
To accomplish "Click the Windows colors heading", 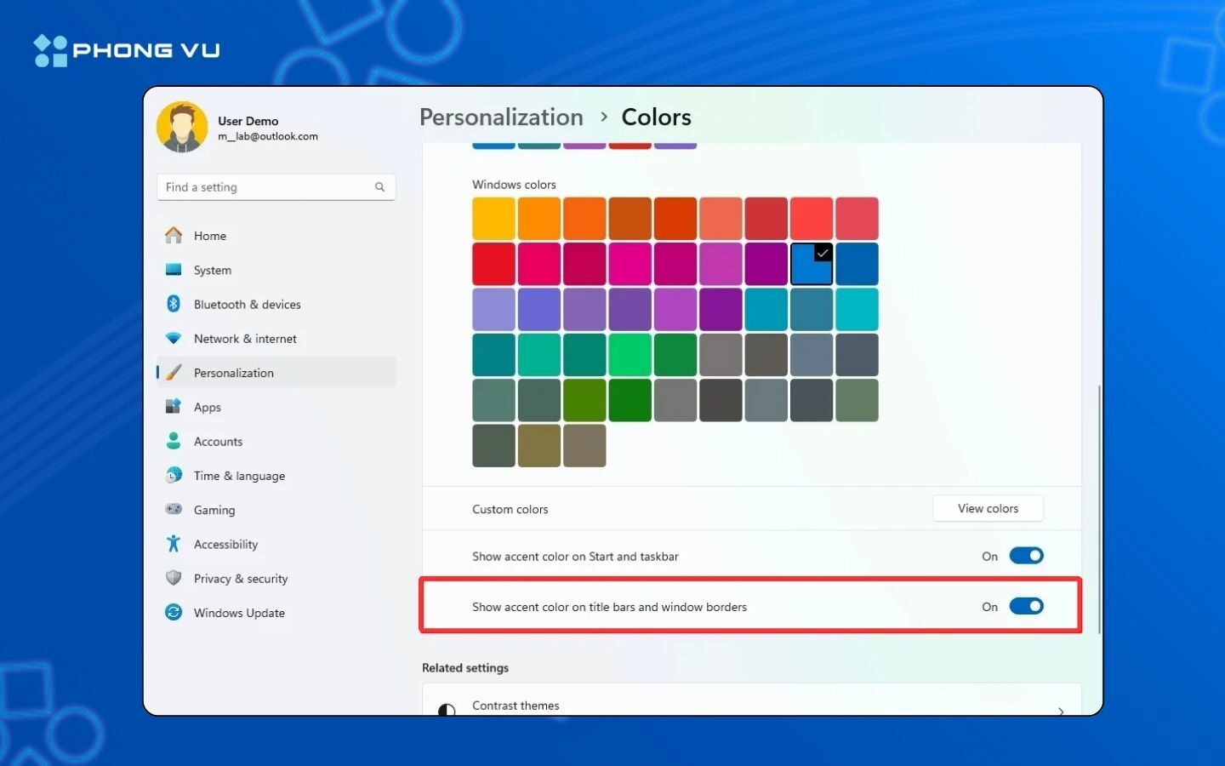I will (514, 185).
